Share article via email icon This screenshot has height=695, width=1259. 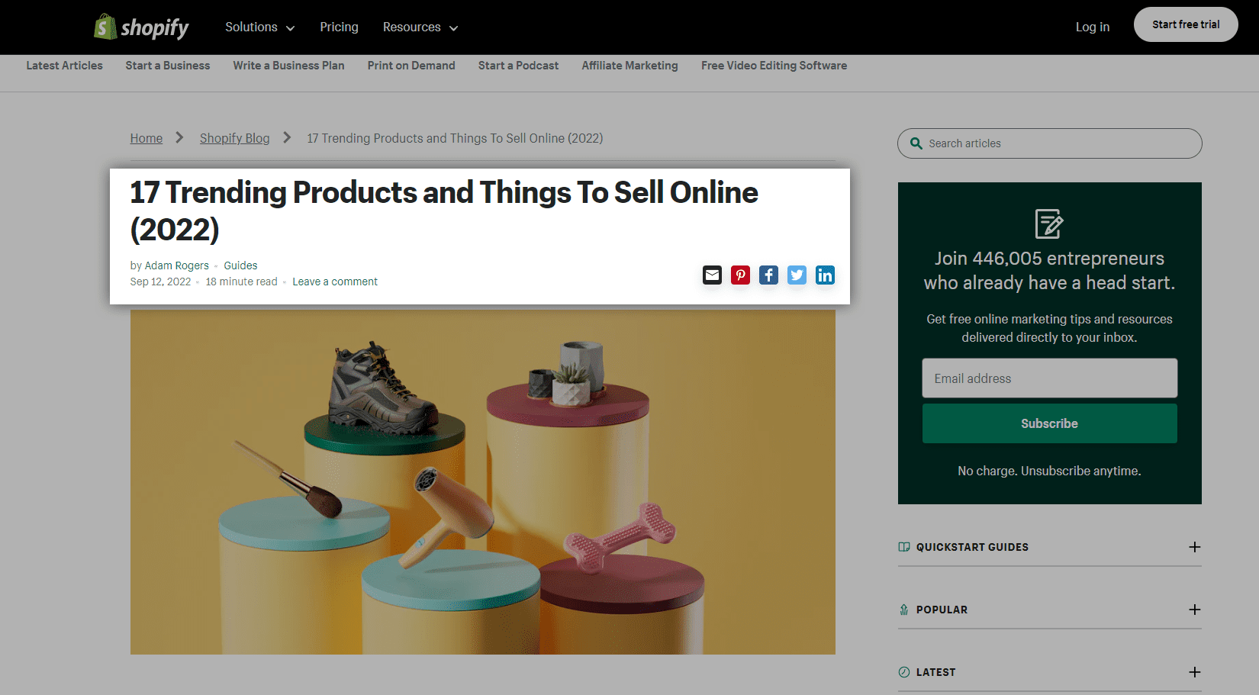tap(712, 275)
